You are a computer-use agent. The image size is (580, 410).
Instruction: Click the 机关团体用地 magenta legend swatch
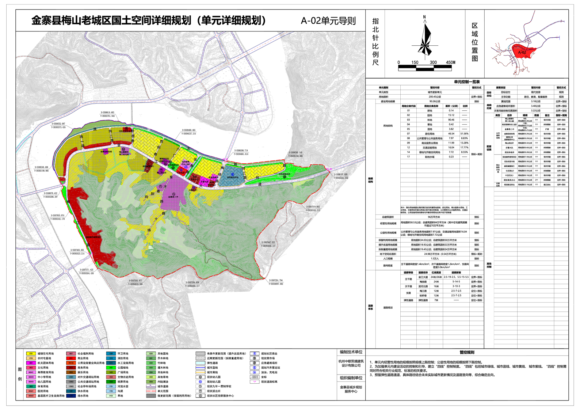point(31,363)
